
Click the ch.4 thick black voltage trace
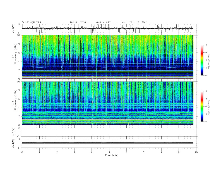tap(107, 143)
